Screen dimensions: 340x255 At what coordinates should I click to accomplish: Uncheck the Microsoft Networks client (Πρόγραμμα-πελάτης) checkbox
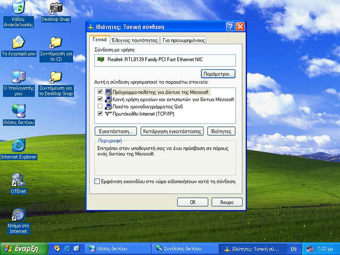pos(100,91)
